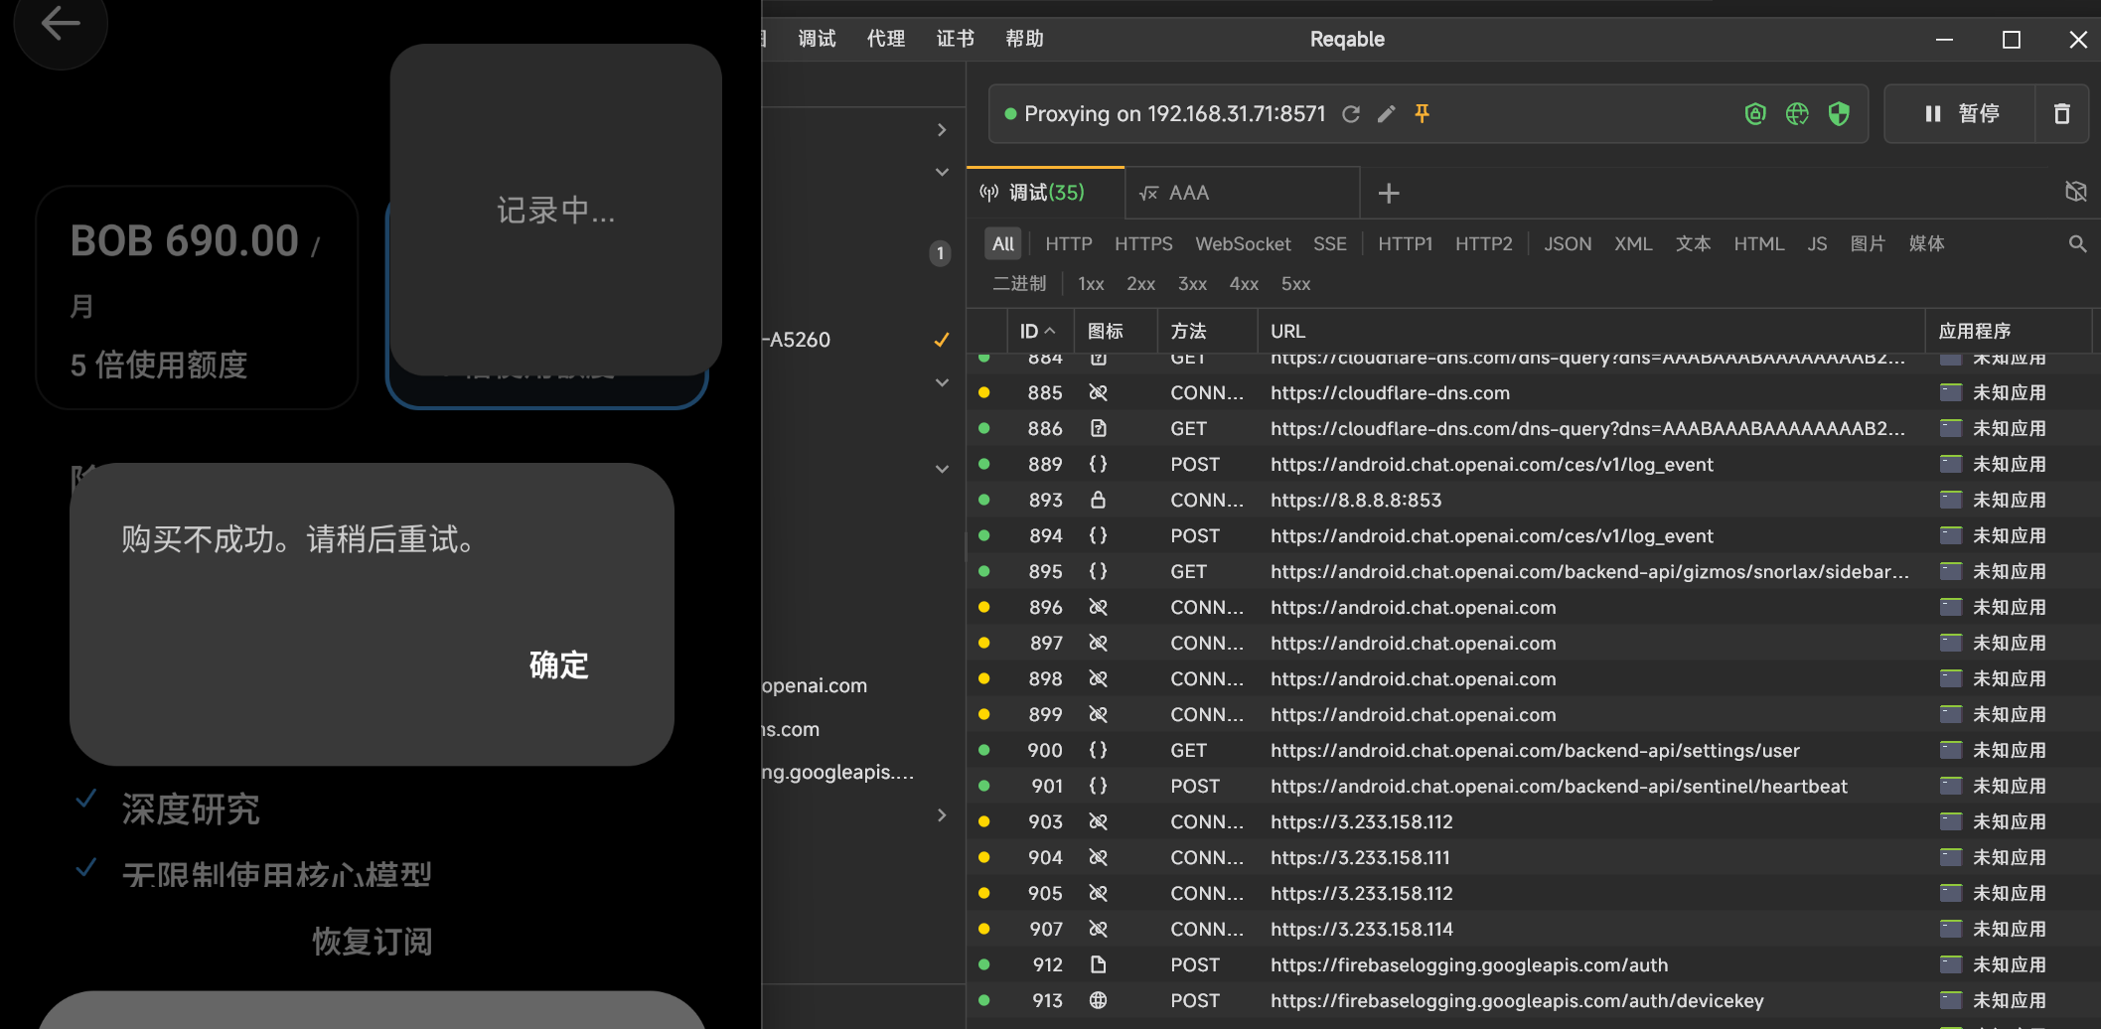Screen dimensions: 2101x1029
Task: Open the 调试 menu in the menu bar
Action: click(817, 39)
